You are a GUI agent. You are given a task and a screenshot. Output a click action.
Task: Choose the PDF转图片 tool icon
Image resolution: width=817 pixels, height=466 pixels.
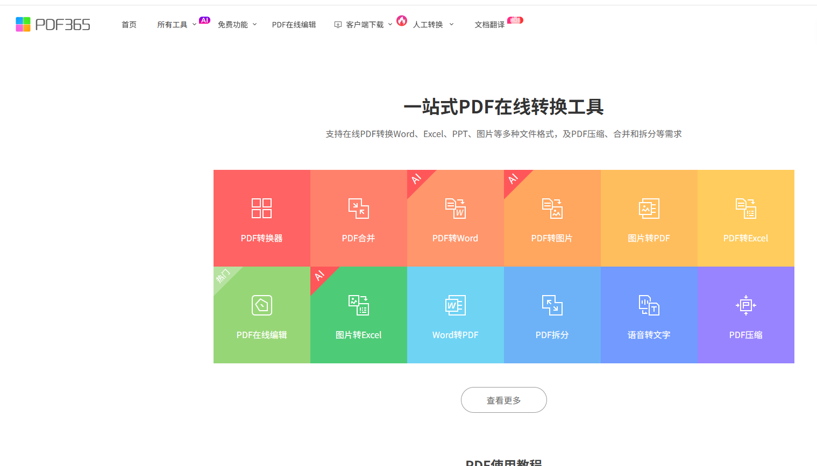pos(552,209)
